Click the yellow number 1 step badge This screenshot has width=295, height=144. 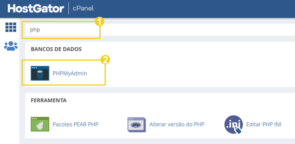click(x=99, y=22)
